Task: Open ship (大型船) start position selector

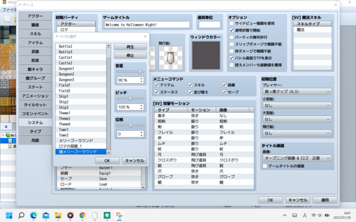Action: 297,119
